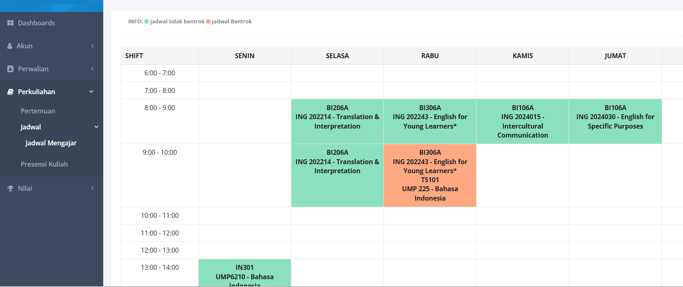The height and width of the screenshot is (287, 683).
Task: Click the Perwalian contact-book icon
Action: tap(10, 69)
